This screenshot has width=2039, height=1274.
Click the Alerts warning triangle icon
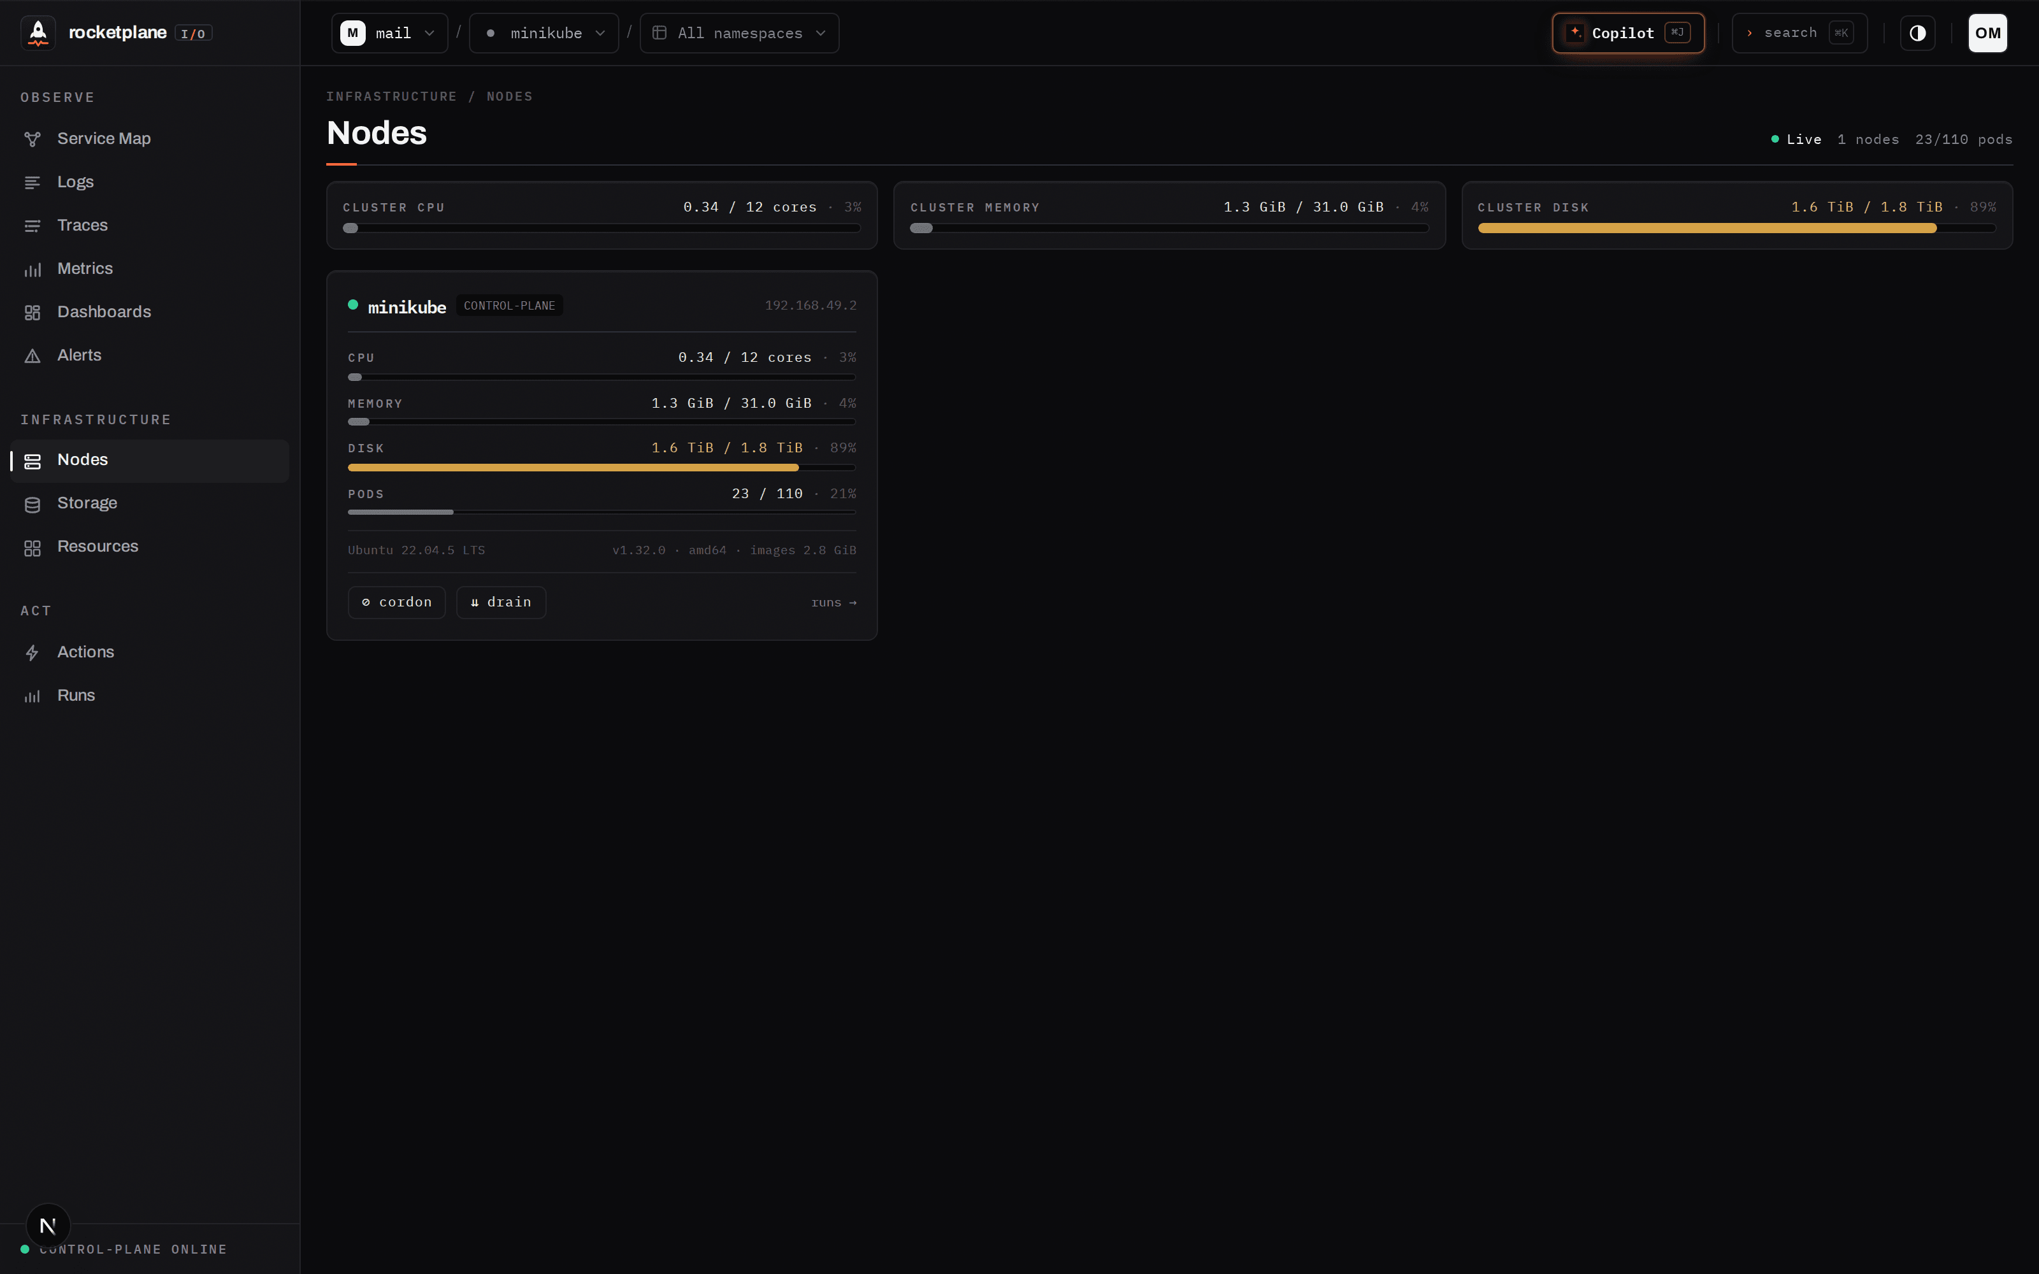point(32,355)
